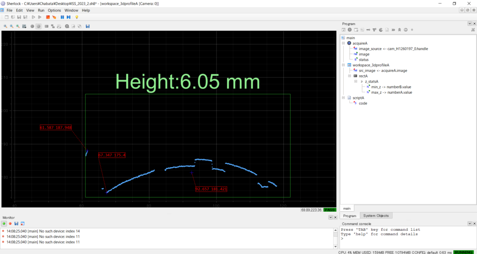Click the zoom out magnifier in image toolbar
Screen dimensions: 477x254
click(6, 26)
